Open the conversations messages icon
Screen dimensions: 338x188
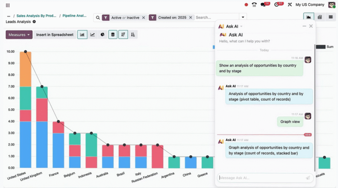[x=263, y=5]
